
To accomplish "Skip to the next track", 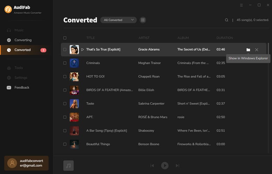I will click(x=177, y=166).
